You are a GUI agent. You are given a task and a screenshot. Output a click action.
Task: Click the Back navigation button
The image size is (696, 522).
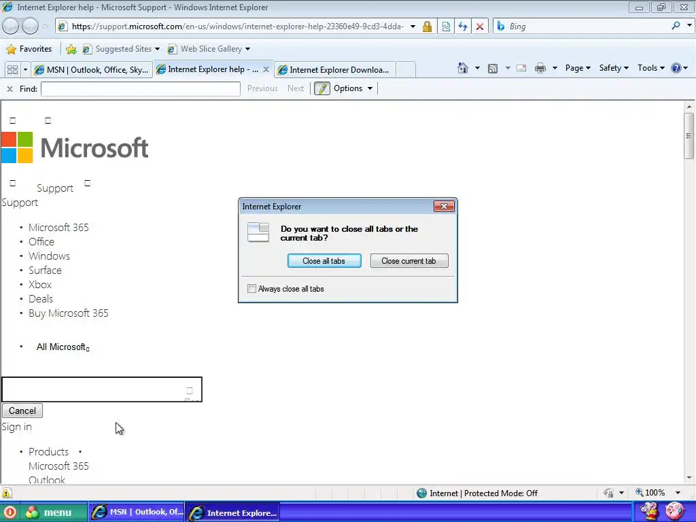[11, 27]
